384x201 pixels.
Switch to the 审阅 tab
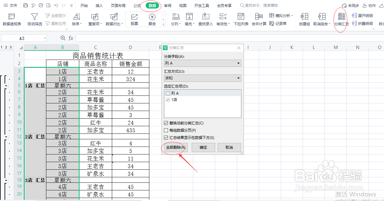coord(168,5)
